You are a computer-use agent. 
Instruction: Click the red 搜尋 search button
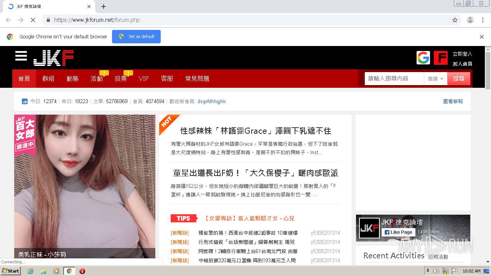click(459, 79)
